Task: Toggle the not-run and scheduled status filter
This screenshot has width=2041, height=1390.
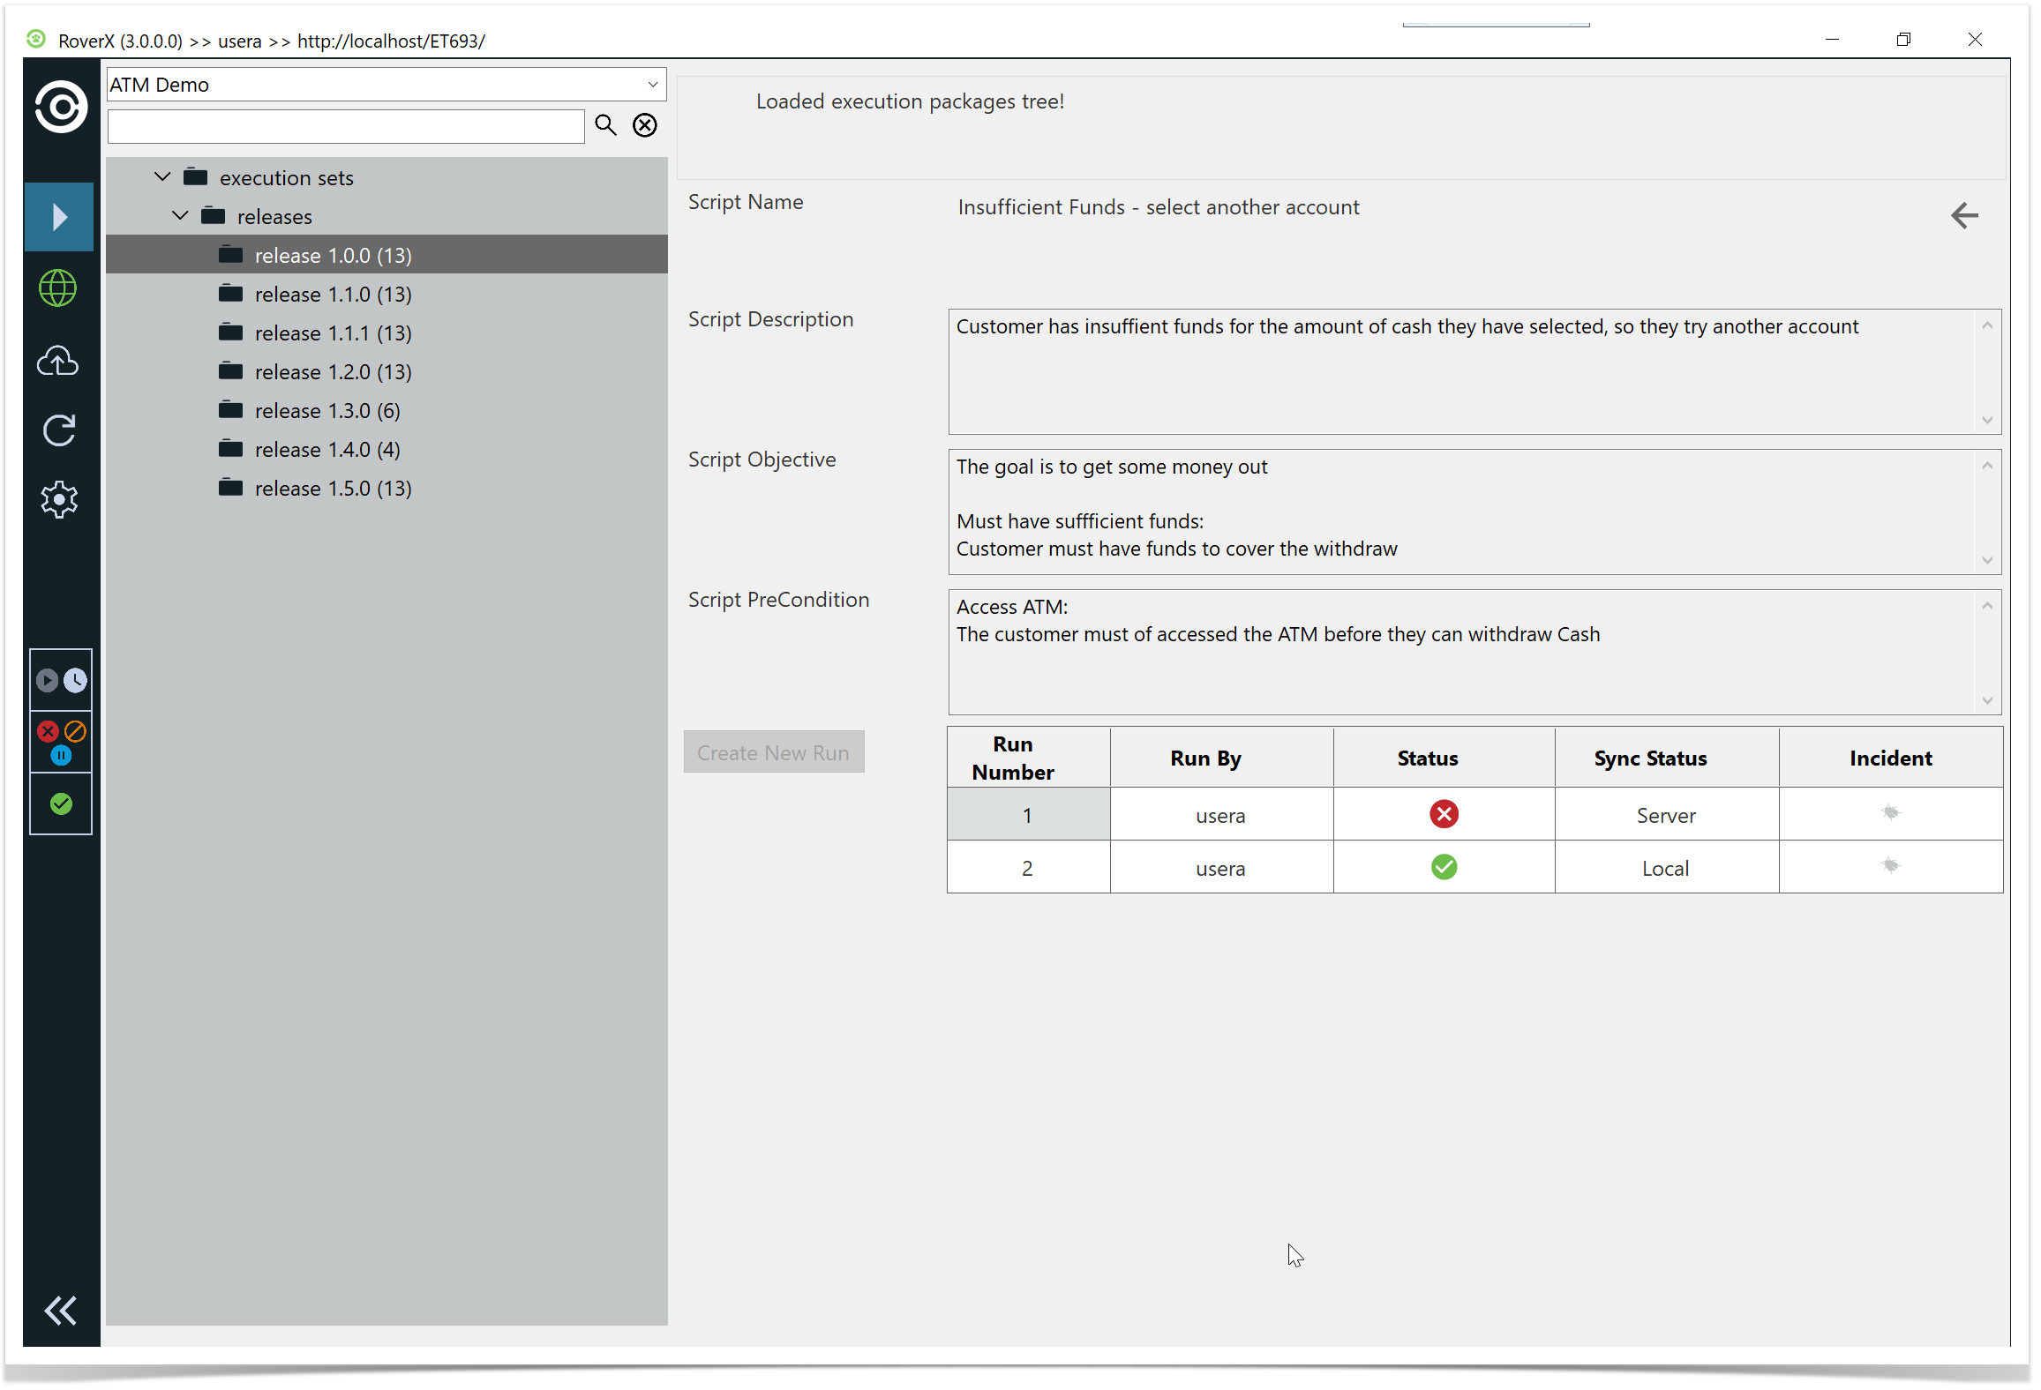Action: 61,680
